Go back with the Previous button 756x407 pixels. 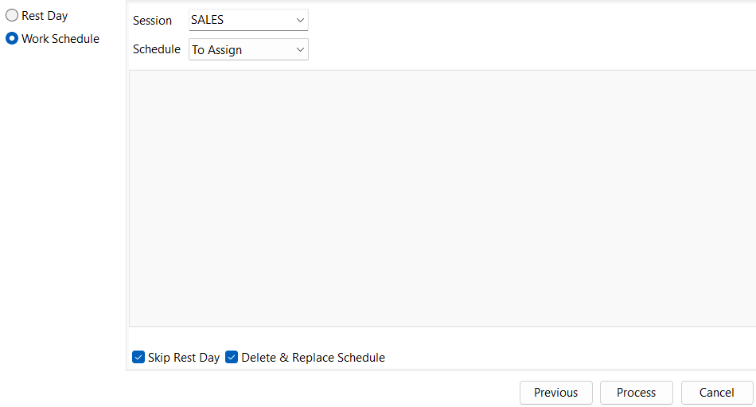coord(555,393)
